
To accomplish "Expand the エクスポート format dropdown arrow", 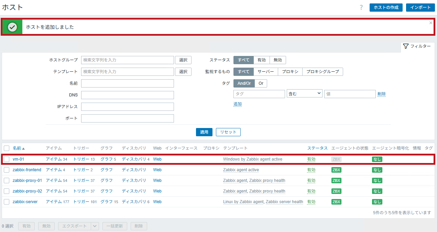I will tap(95, 226).
